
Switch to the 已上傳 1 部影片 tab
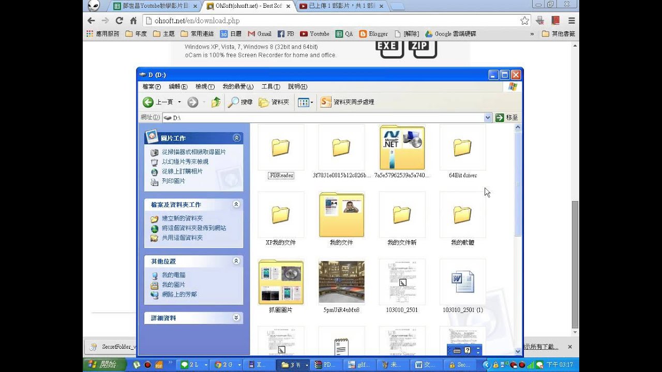341,6
